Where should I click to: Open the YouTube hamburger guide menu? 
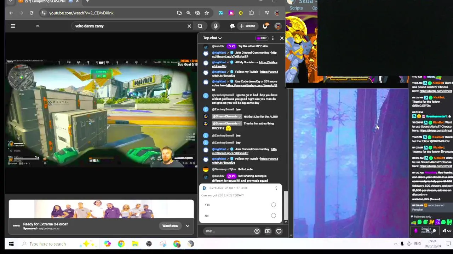coord(13,26)
